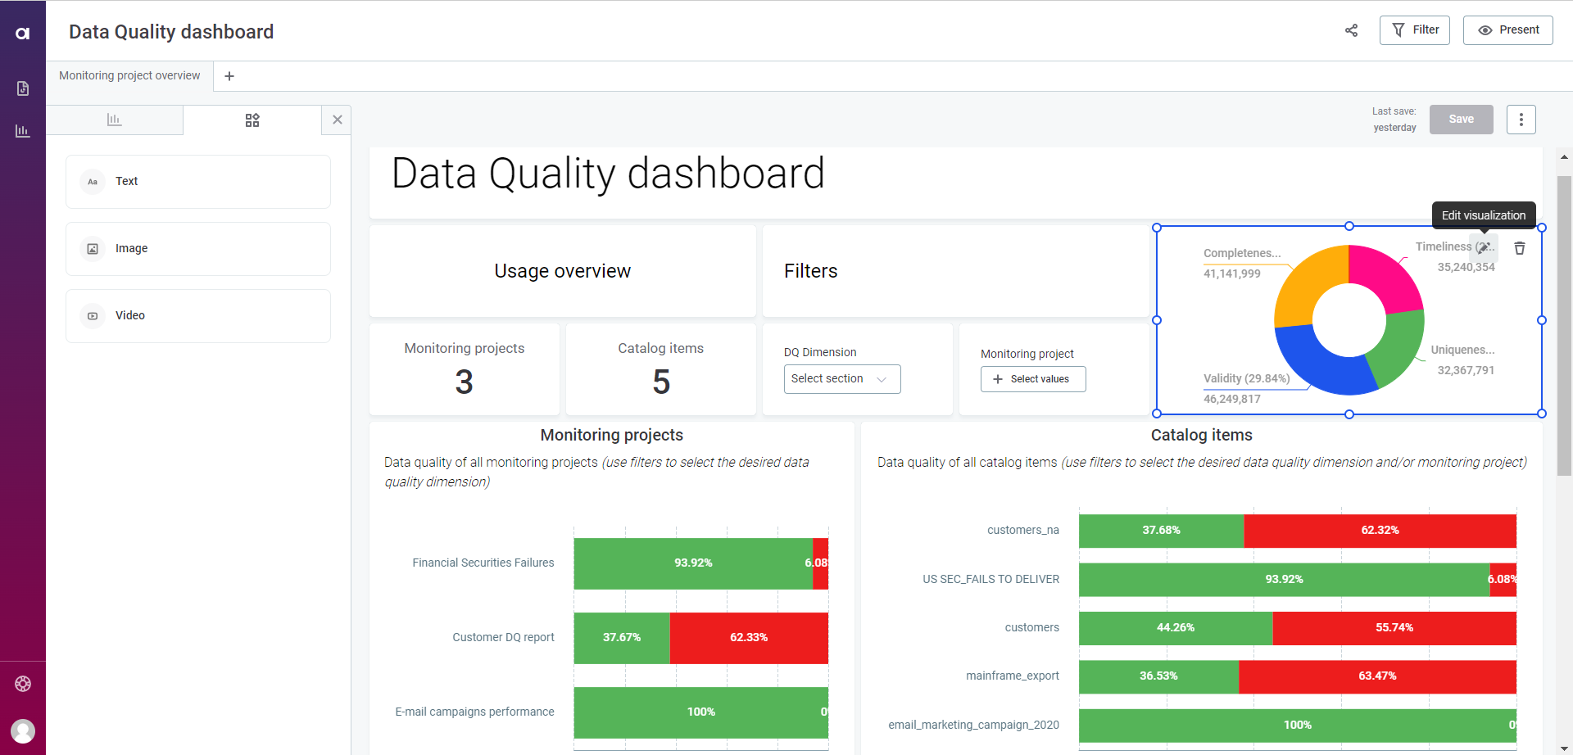Select the Monitoring project overview tab
Screen dimensions: 1573x755
[129, 75]
